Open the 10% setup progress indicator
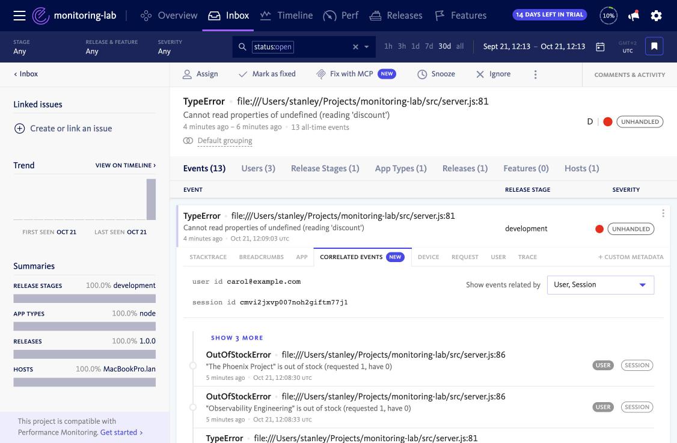 [608, 16]
